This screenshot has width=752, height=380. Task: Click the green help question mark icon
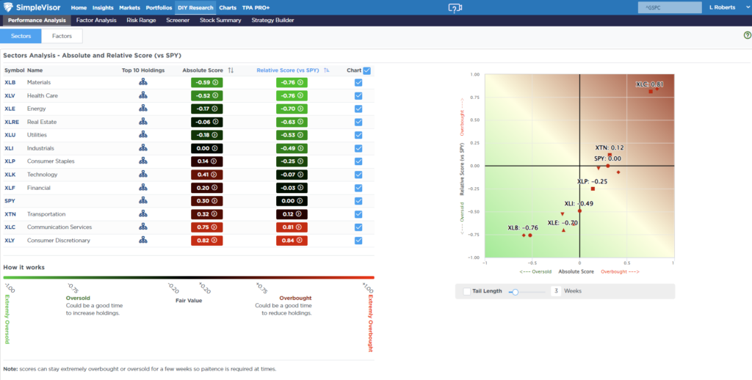747,35
